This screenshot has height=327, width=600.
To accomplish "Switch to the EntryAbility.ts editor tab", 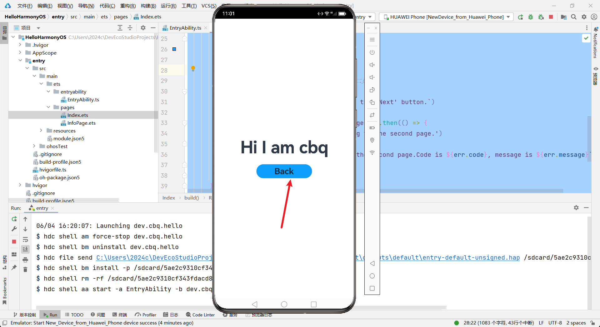I will pos(185,28).
